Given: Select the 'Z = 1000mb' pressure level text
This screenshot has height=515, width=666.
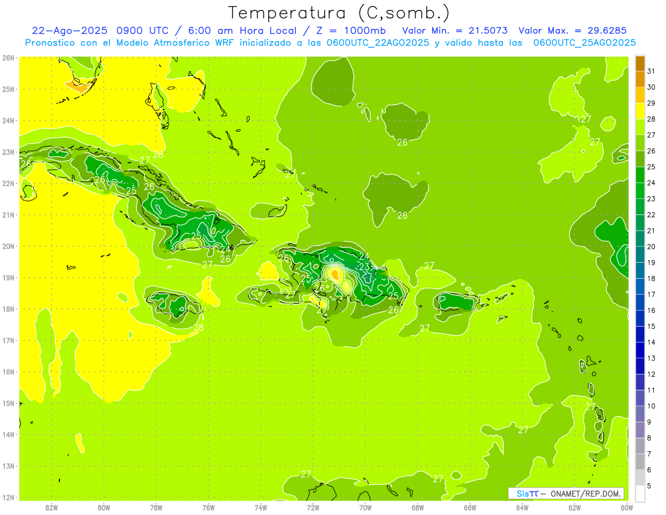Looking at the screenshot, I should 350,31.
